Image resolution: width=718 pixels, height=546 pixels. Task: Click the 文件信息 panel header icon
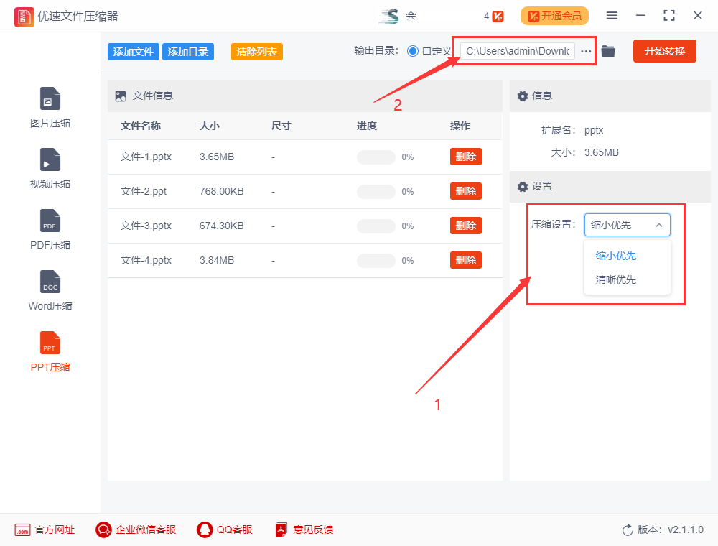(x=122, y=95)
